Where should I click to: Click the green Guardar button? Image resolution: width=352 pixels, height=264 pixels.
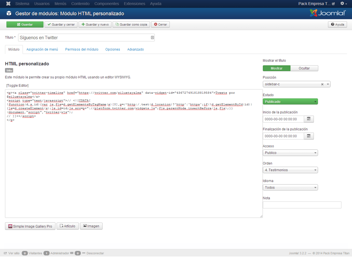25,24
